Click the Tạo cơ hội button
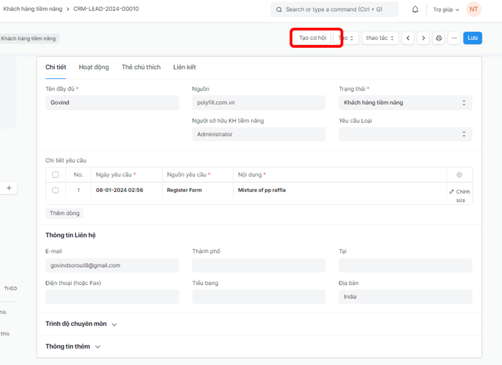 tap(312, 38)
